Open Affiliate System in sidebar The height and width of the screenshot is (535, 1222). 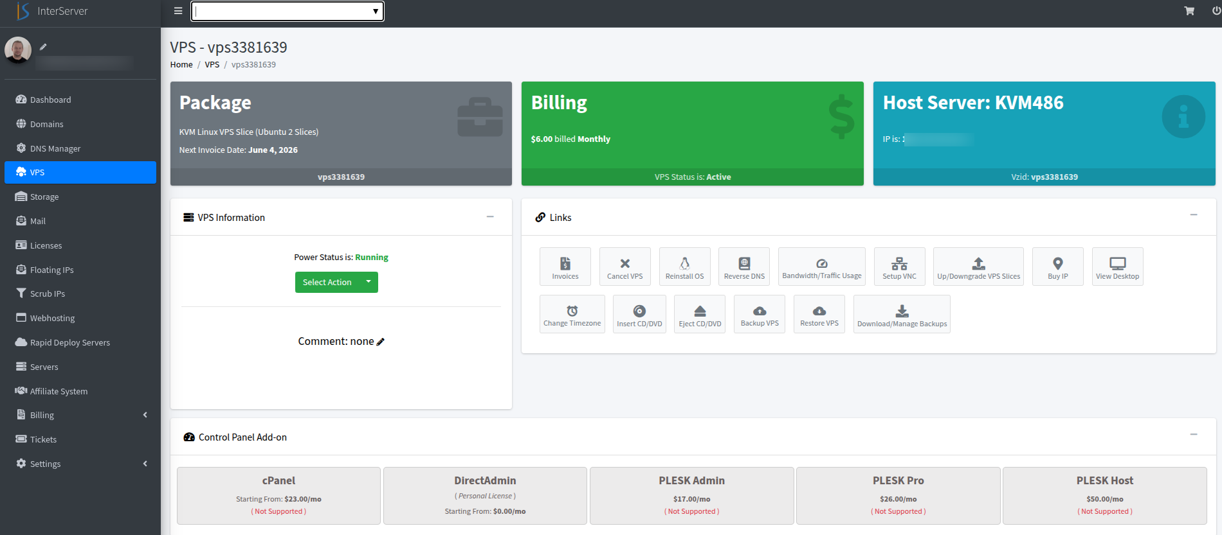coord(80,391)
